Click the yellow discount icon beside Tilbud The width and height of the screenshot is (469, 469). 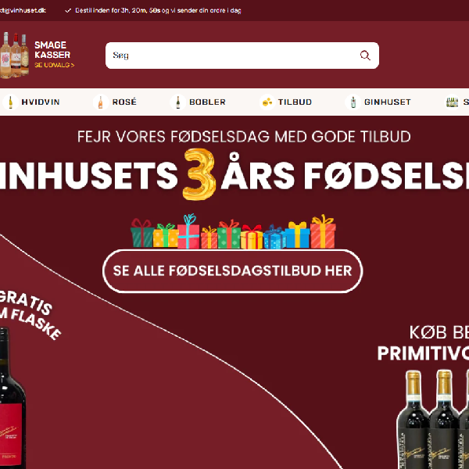coord(267,102)
